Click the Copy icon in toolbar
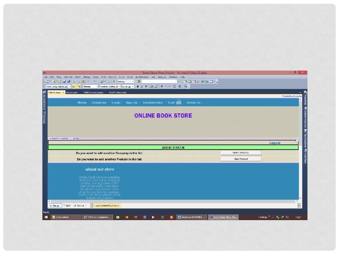Screen dimensions: 339x254 (79, 81)
